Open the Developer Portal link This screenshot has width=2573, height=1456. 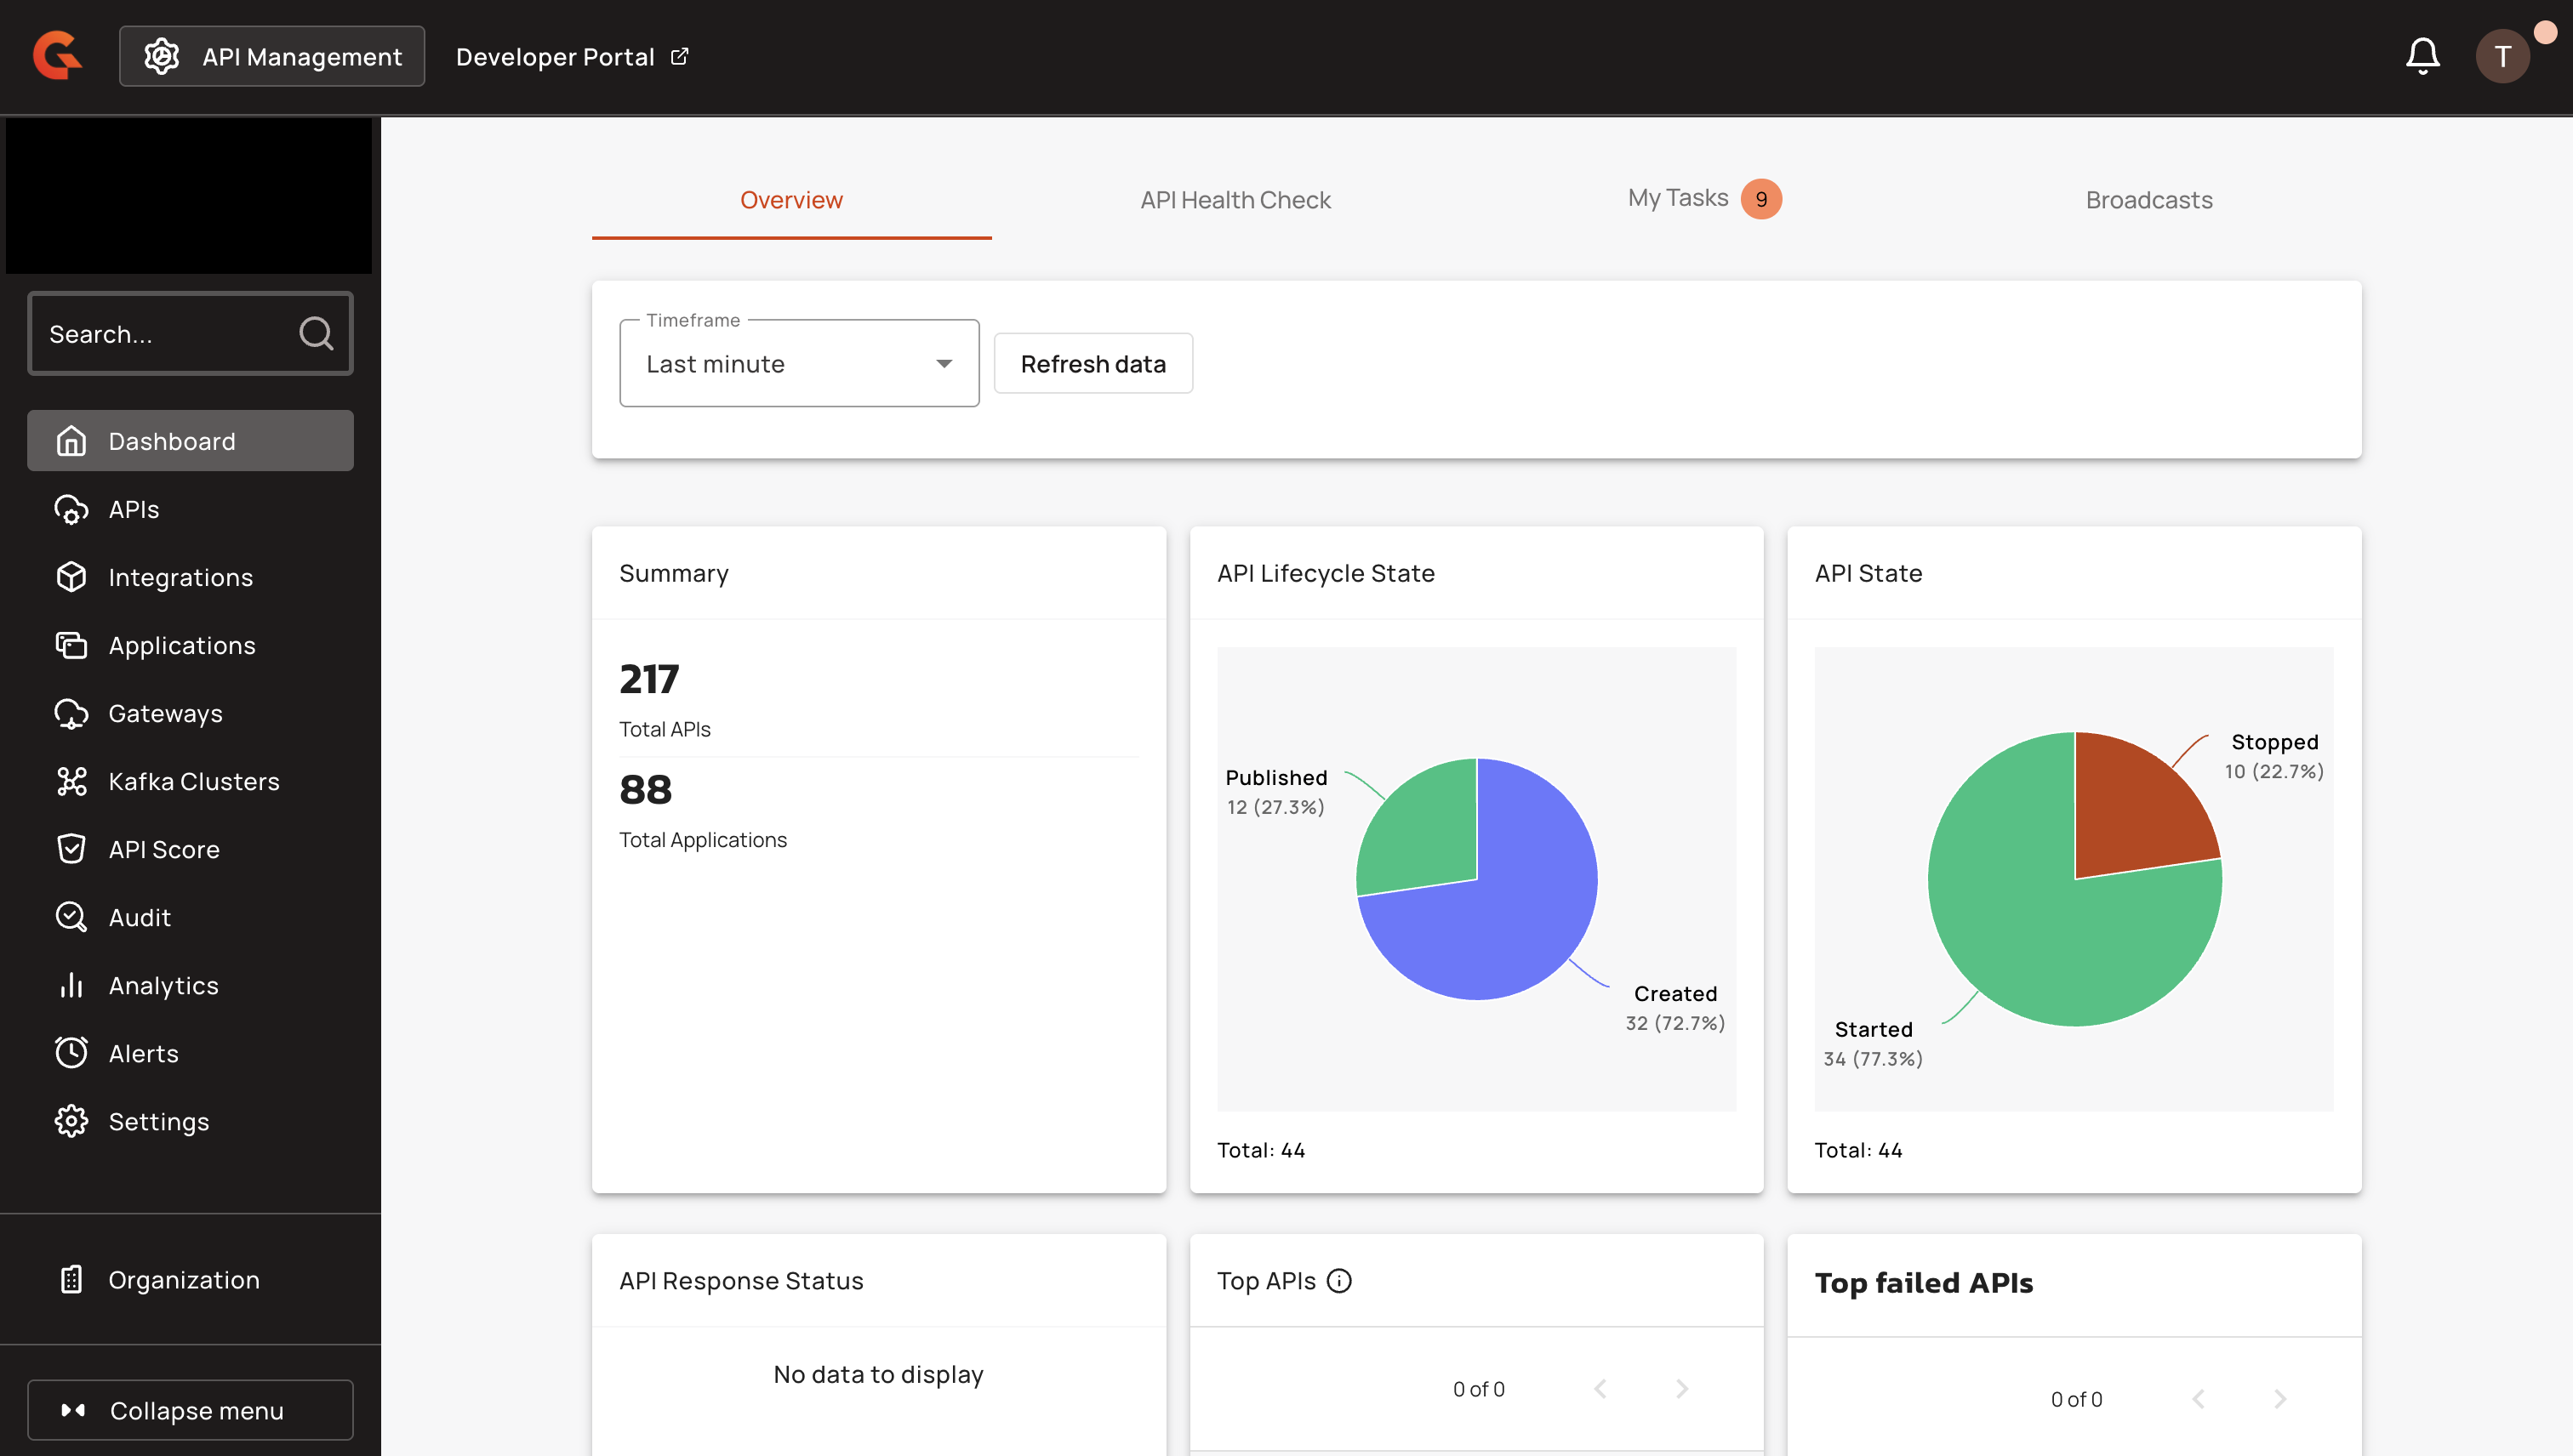(x=571, y=56)
